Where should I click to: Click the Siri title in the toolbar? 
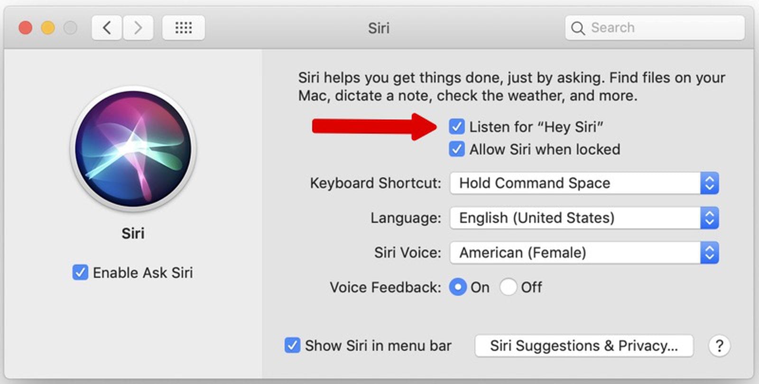(378, 28)
